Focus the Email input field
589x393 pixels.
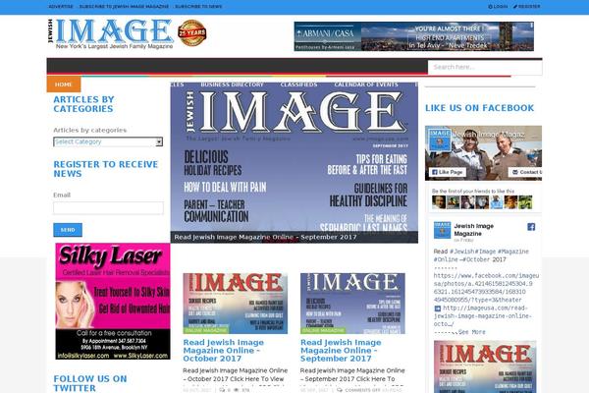[x=108, y=208]
